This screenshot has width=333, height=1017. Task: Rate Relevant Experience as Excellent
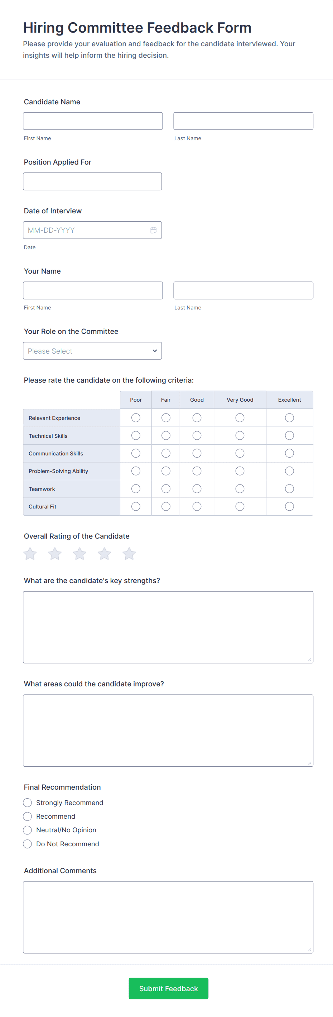289,418
